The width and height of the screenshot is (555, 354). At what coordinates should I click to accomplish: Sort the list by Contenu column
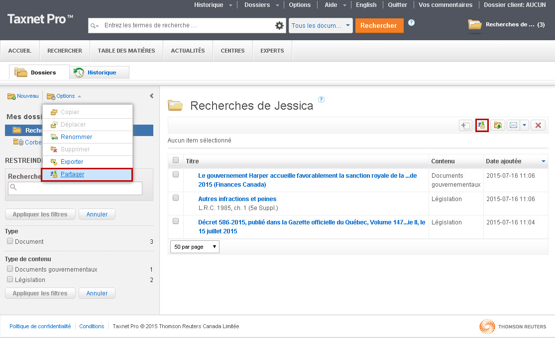(x=443, y=161)
